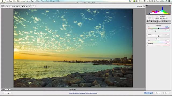Open the Filter menu
The image size is (172, 96).
tap(42, 1)
